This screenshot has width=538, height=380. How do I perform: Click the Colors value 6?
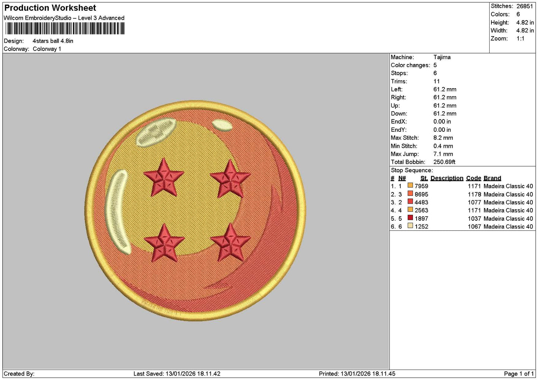point(518,14)
